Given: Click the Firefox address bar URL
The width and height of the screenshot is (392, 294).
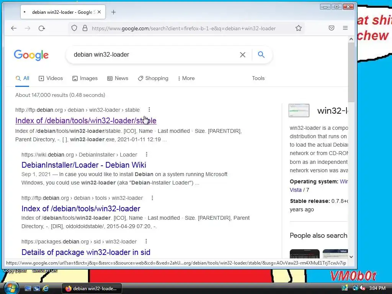Looking at the screenshot, I should click(x=184, y=28).
